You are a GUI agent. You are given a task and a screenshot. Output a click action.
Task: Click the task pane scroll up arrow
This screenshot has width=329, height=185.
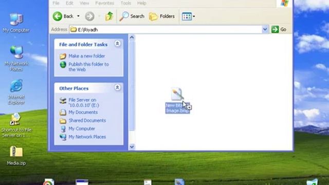pos(132,38)
